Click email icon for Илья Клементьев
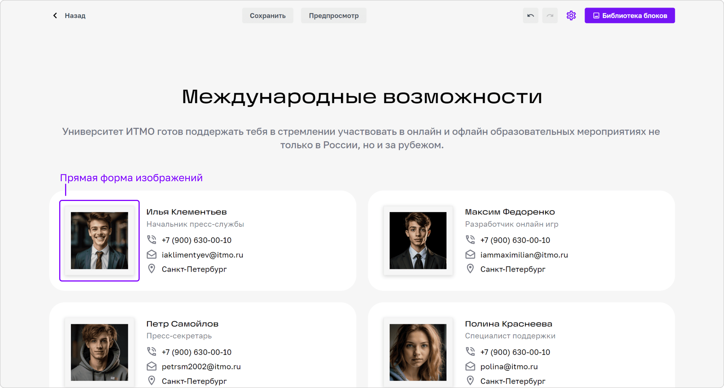Image resolution: width=724 pixels, height=388 pixels. [151, 254]
